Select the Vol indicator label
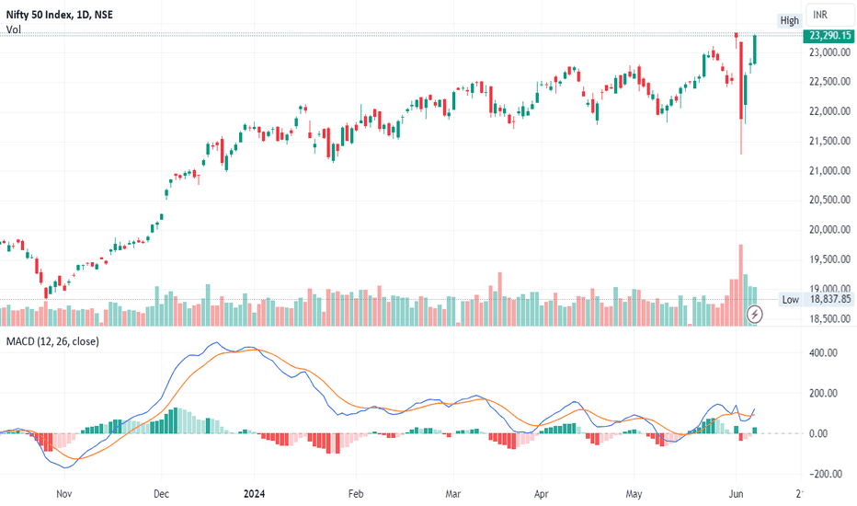This screenshot has width=857, height=506. [14, 29]
